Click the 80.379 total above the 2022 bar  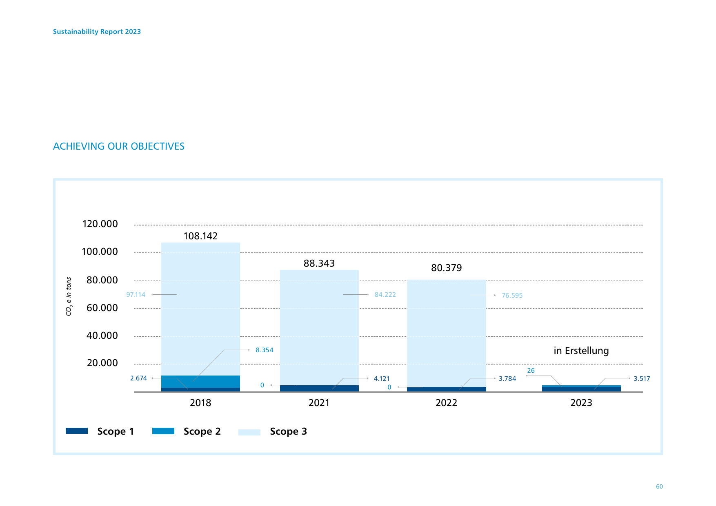[x=447, y=268]
